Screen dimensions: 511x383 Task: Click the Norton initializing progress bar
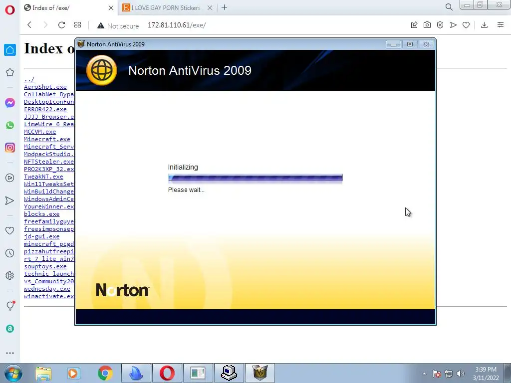[255, 178]
